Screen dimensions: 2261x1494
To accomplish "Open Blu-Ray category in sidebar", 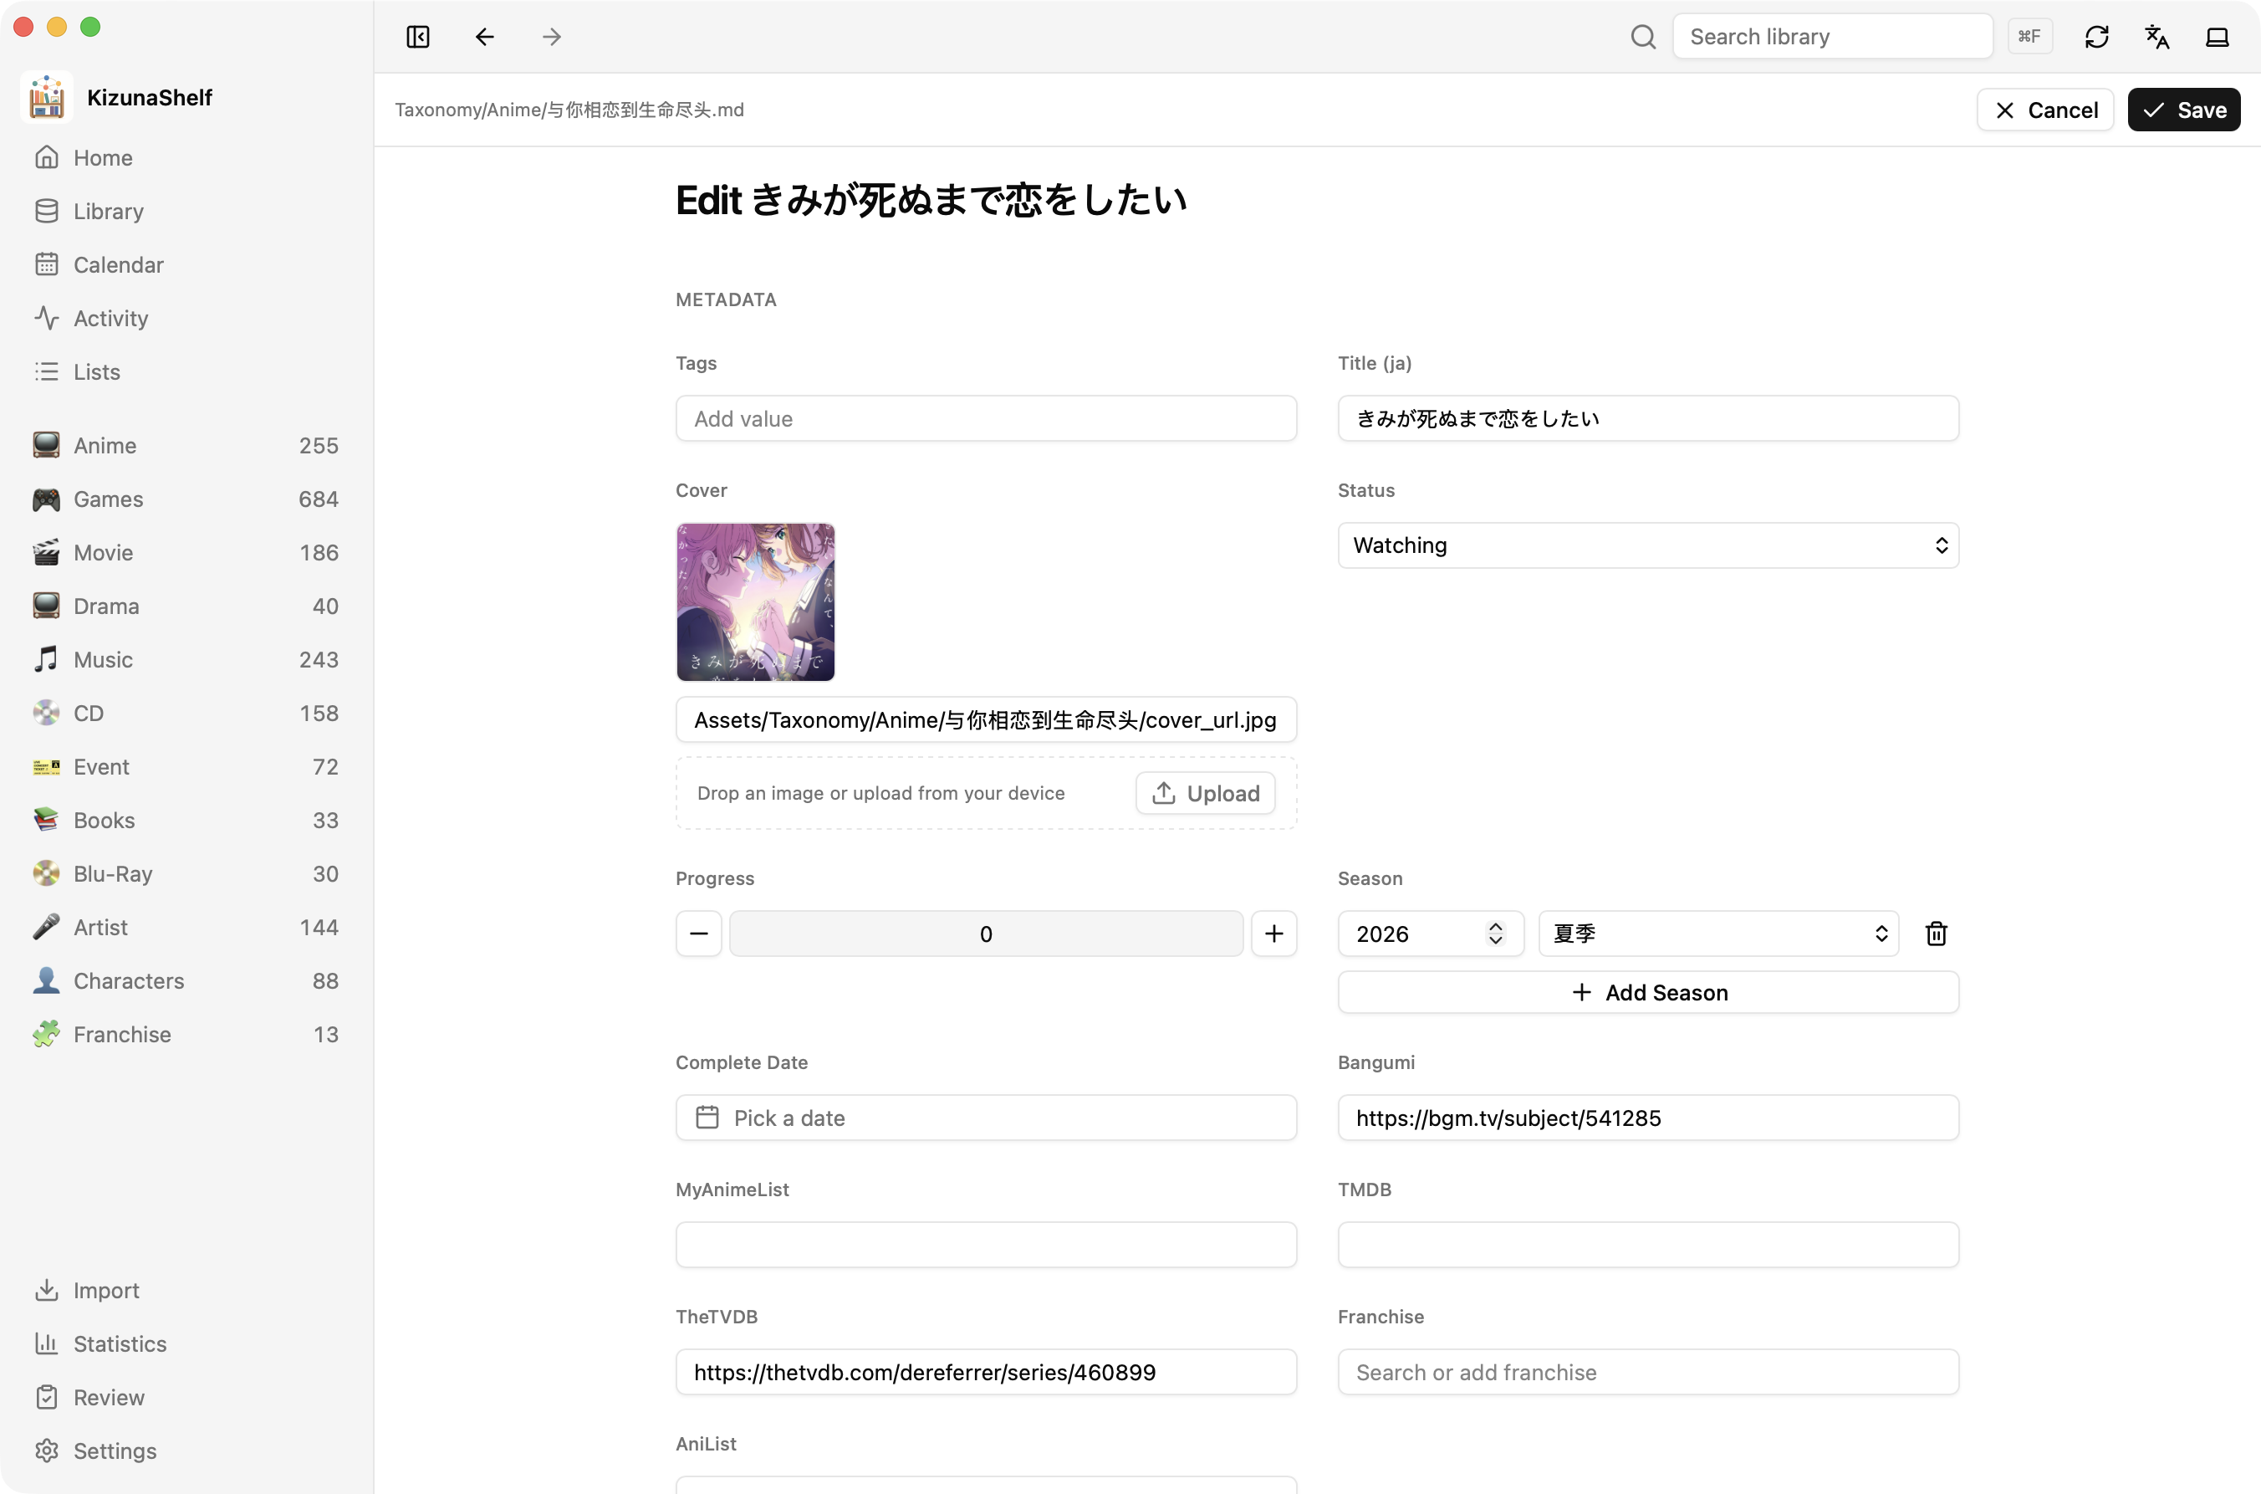I will tap(186, 873).
